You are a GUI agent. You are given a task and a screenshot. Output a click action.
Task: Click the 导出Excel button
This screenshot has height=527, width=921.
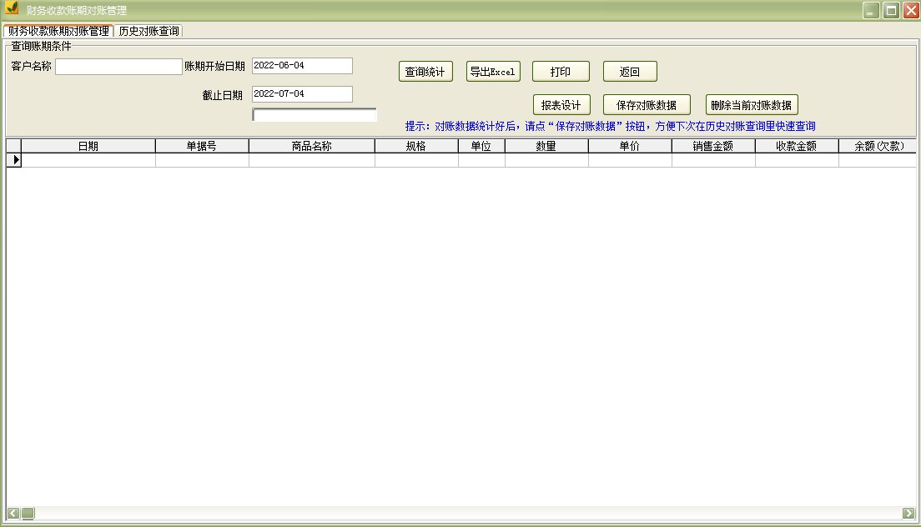click(x=493, y=72)
